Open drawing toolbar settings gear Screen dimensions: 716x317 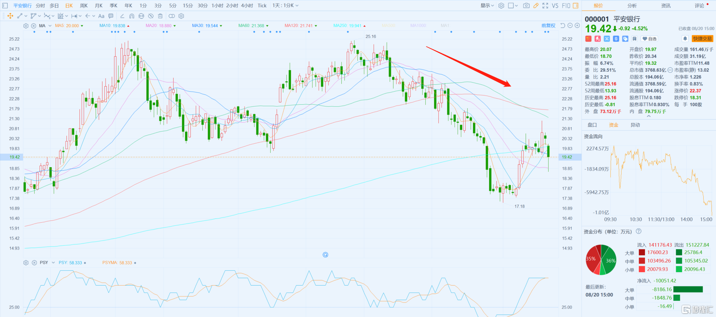point(181,16)
